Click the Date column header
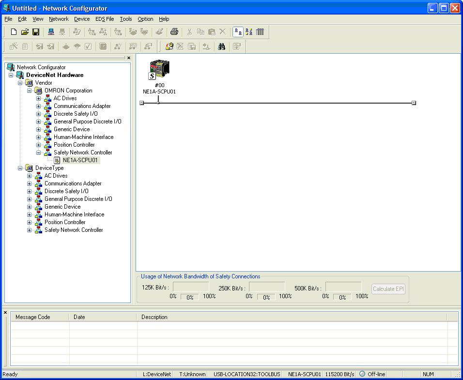The width and height of the screenshot is (463, 380). [103, 317]
